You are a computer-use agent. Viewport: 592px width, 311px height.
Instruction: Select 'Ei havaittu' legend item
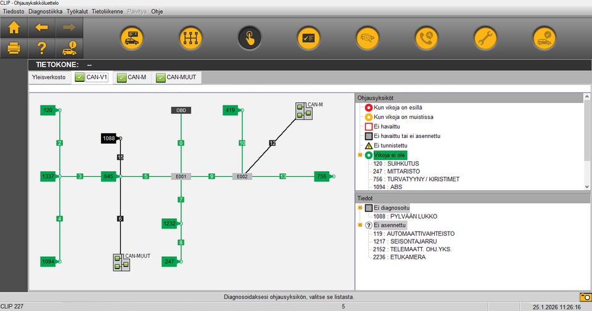coord(387,126)
